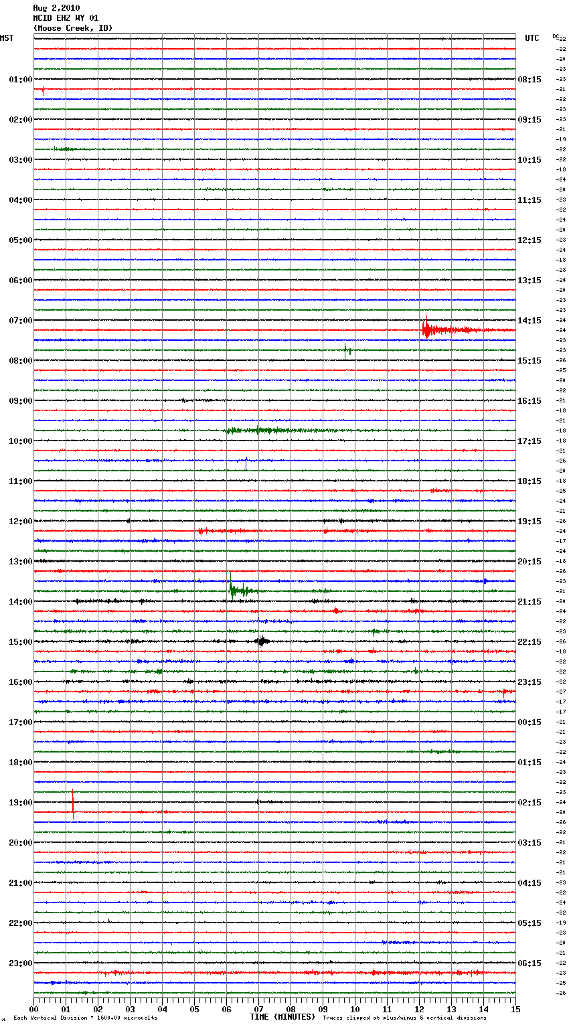The image size is (569, 1027).
Task: Select the 14:15 UTC time label
Action: (530, 321)
